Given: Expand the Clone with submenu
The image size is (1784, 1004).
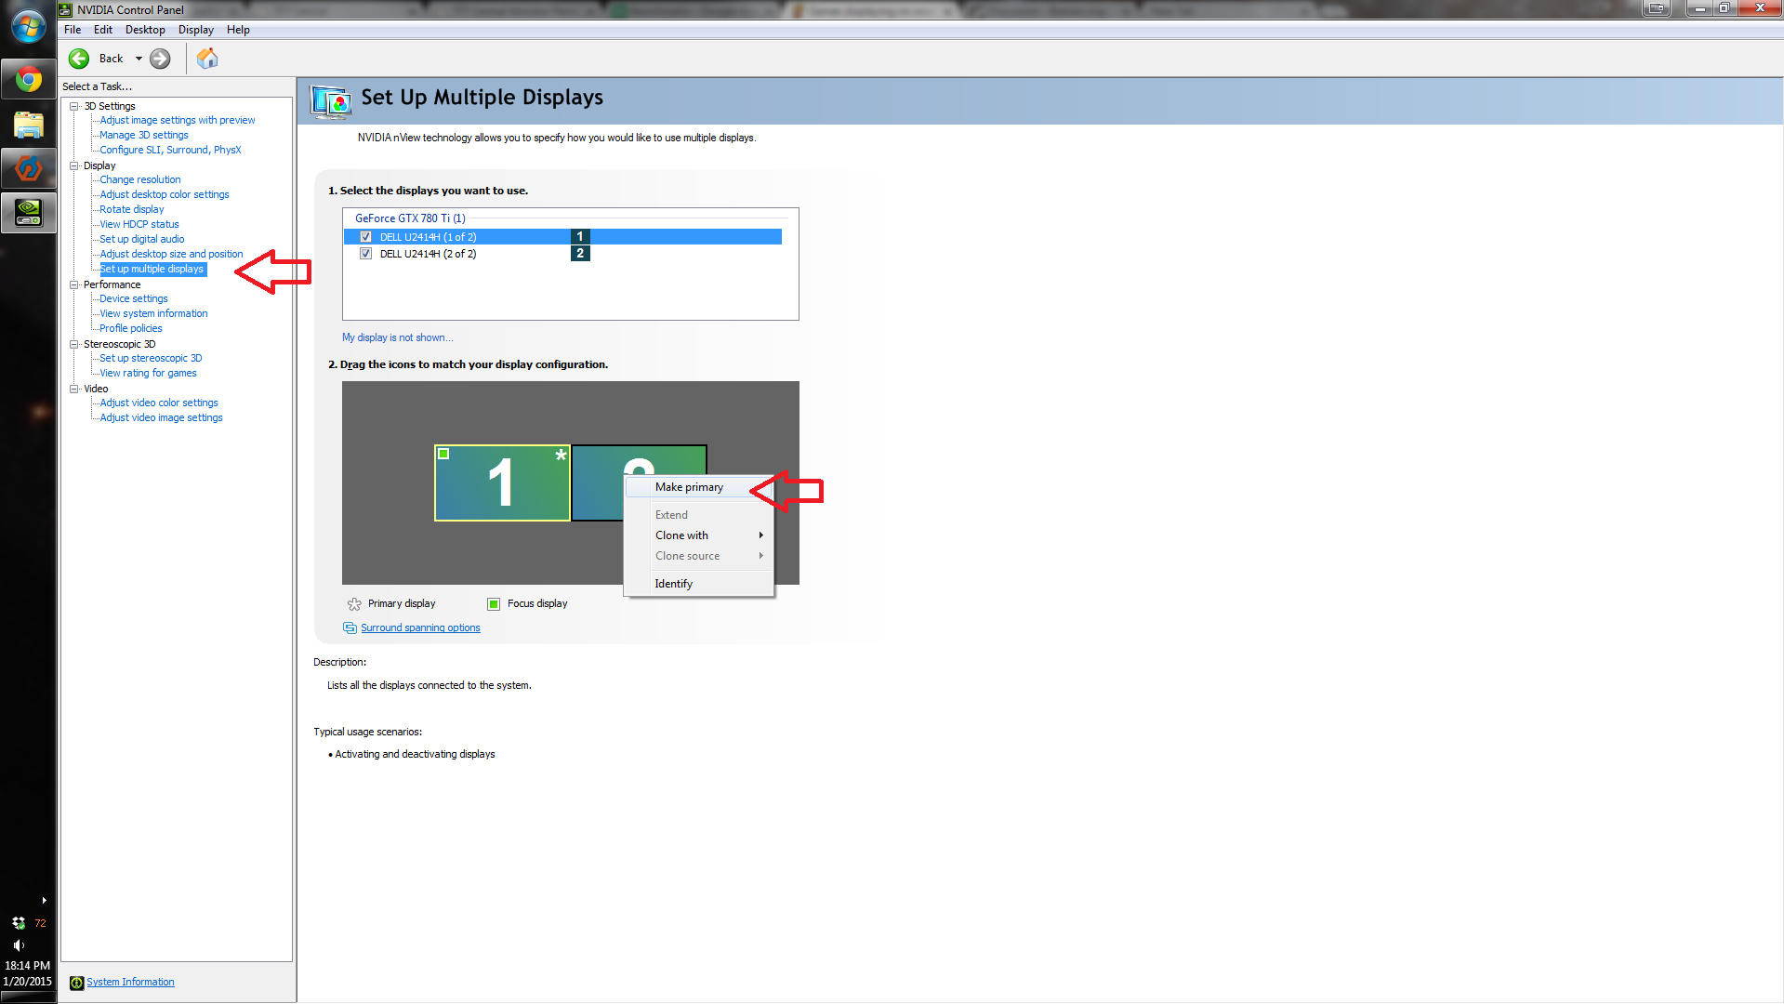Looking at the screenshot, I should (x=699, y=535).
